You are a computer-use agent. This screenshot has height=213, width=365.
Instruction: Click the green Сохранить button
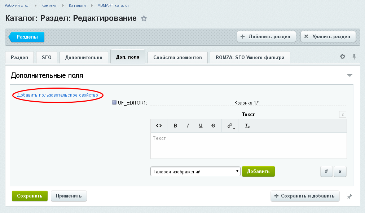tap(30, 196)
